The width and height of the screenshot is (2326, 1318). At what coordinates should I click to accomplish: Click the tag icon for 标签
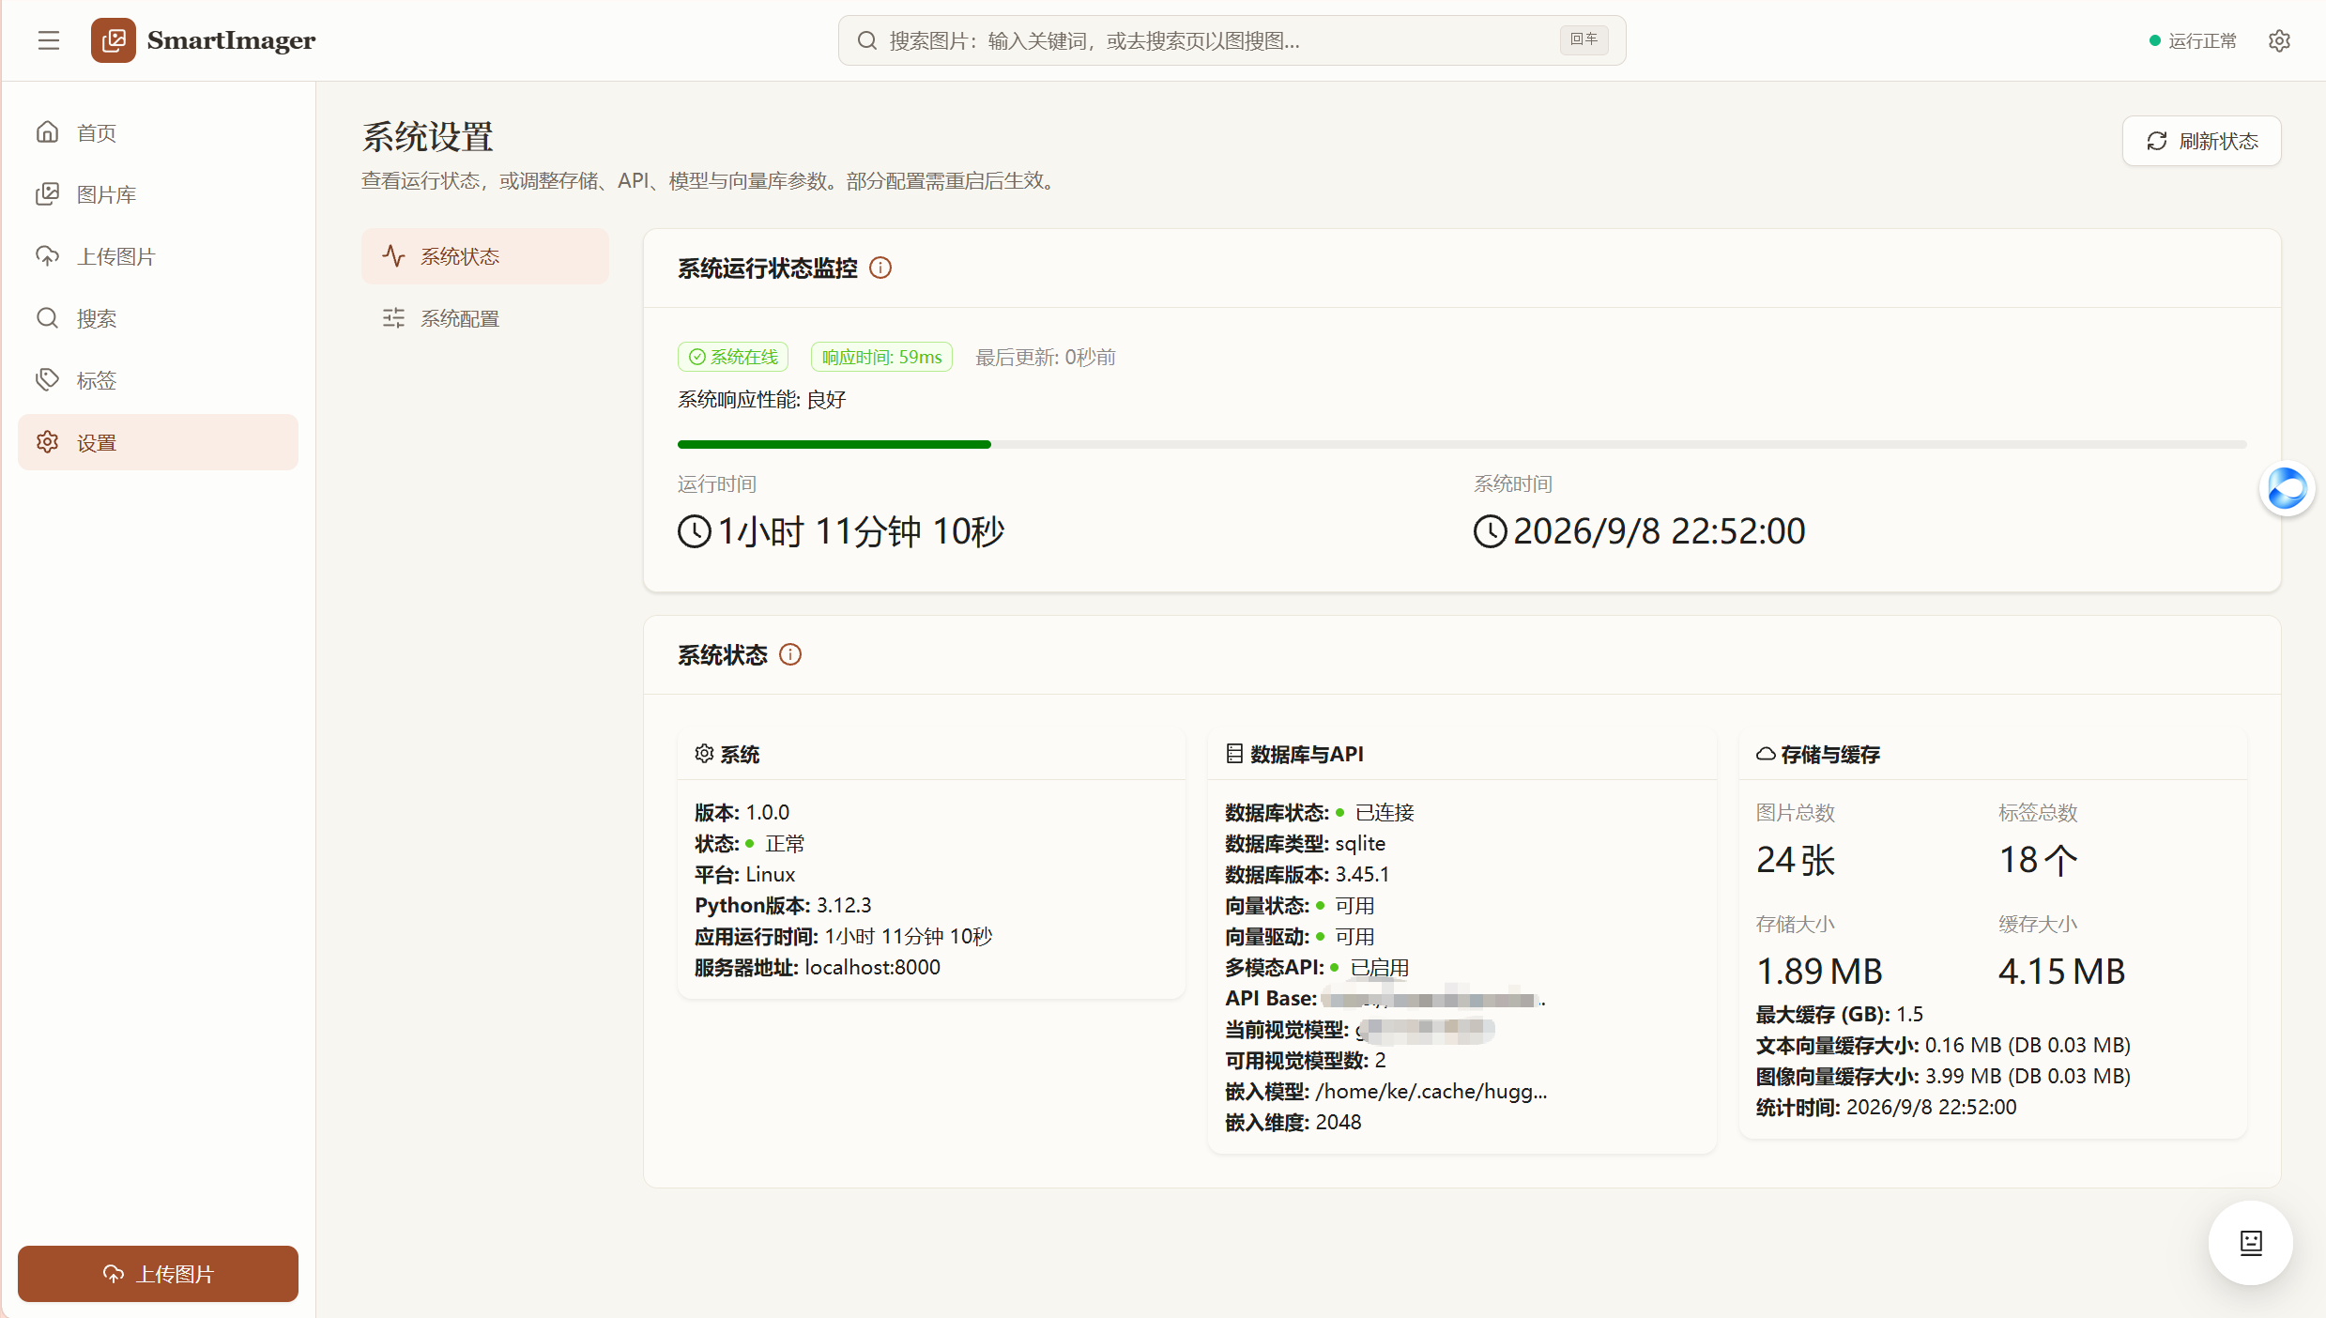(48, 379)
